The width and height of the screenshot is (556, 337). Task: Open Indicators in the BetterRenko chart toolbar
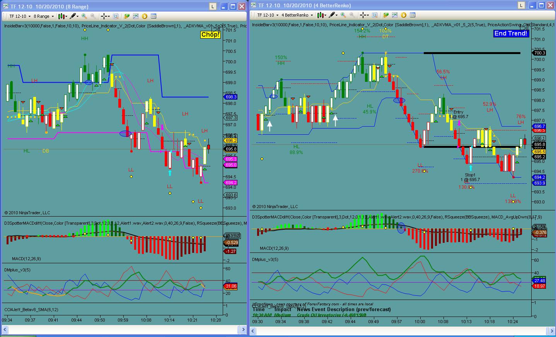pos(395,15)
